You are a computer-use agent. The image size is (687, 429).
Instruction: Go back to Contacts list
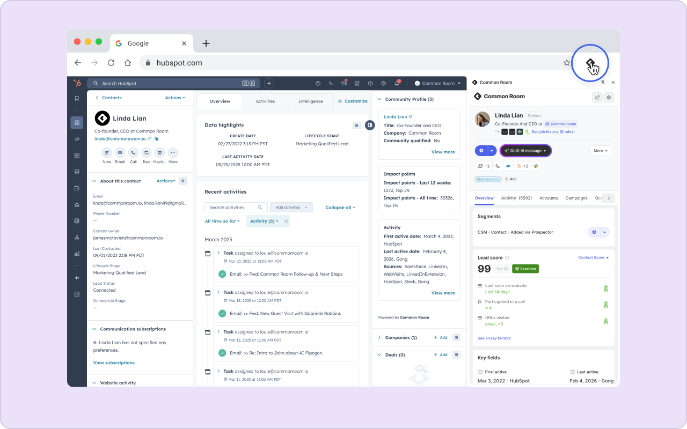tap(108, 98)
